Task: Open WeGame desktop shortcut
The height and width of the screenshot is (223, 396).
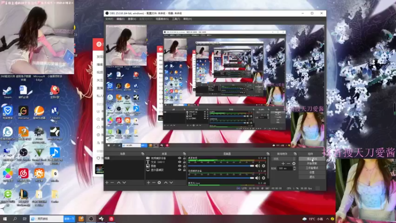Action: point(23,113)
